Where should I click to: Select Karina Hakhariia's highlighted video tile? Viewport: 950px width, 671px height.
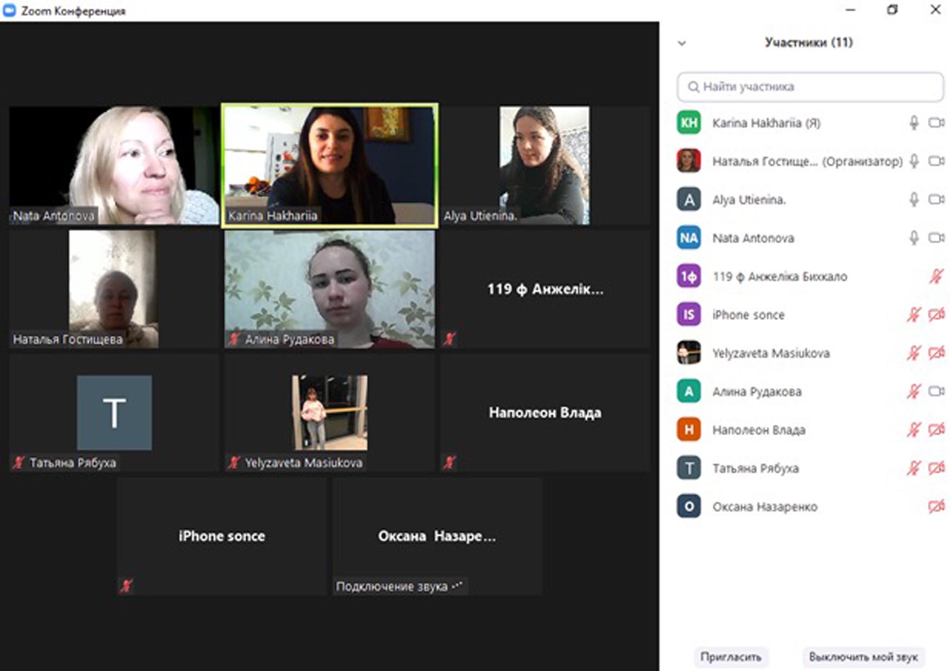329,165
